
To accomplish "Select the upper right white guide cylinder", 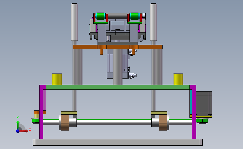I will [153, 22].
